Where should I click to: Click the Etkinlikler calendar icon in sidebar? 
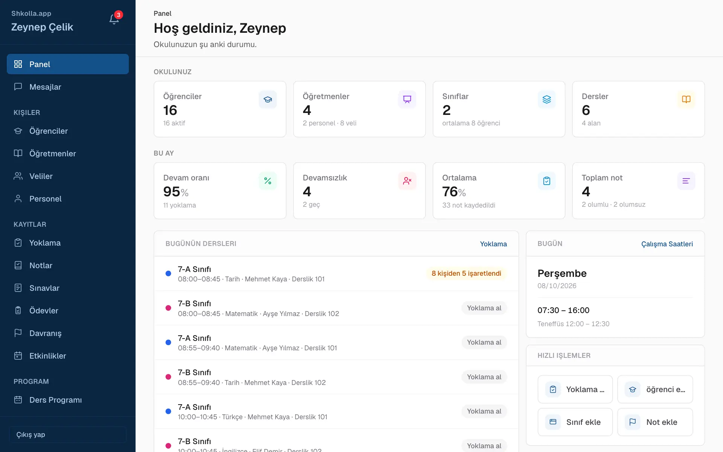[x=18, y=356]
